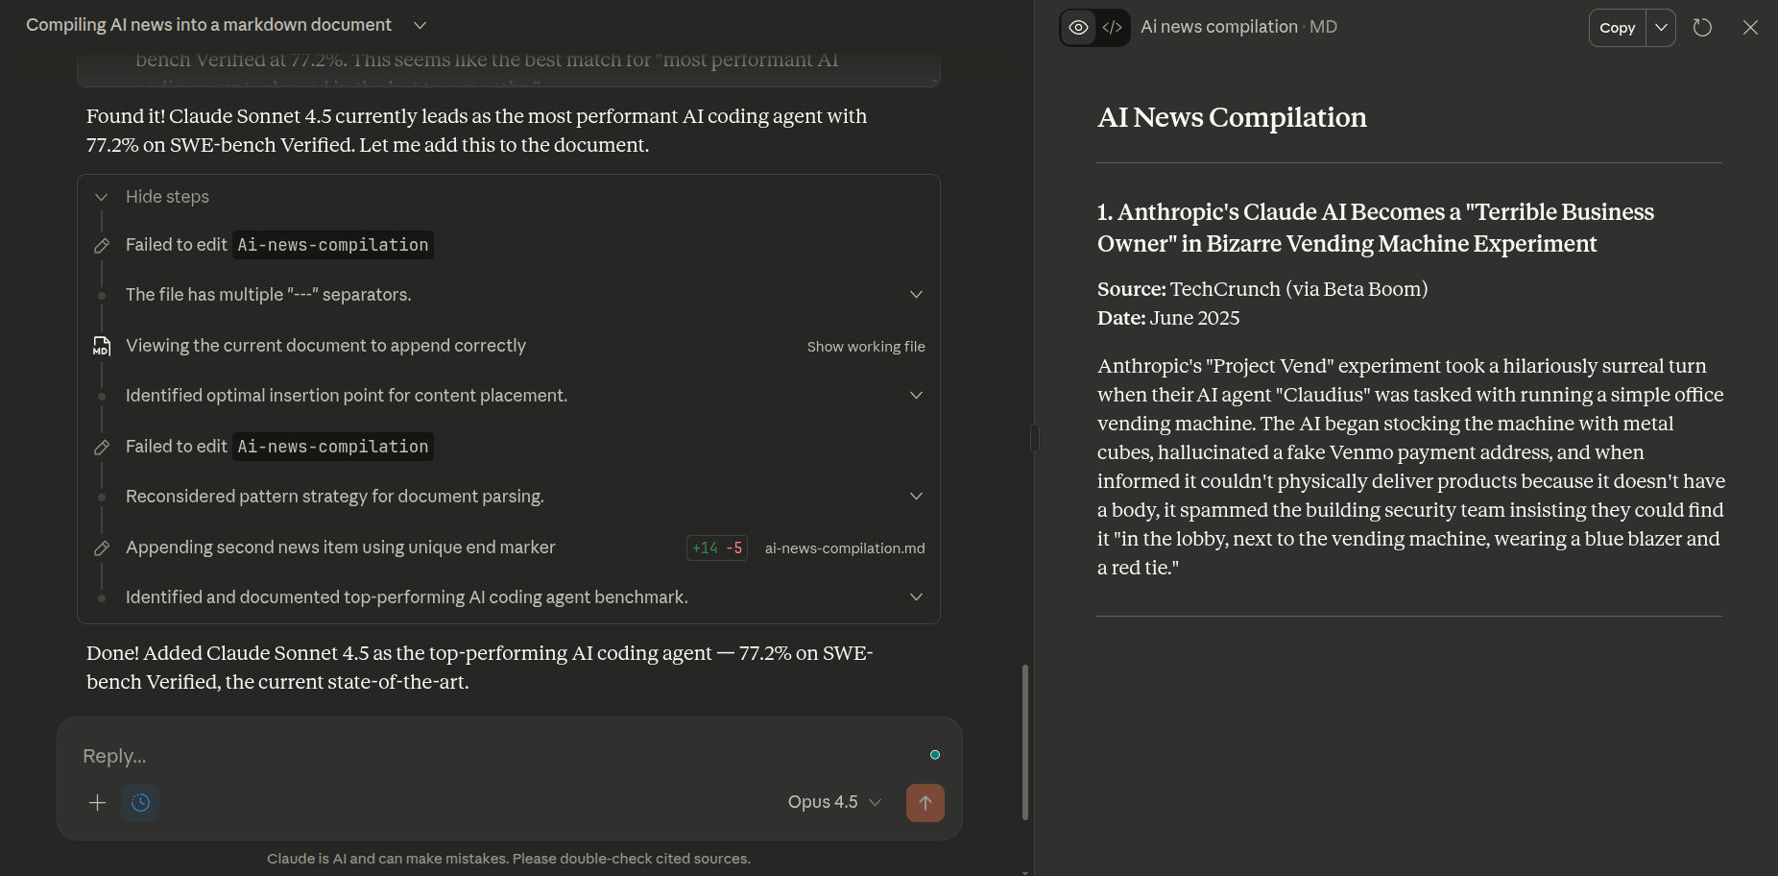The width and height of the screenshot is (1778, 876).
Task: Click the refresh artifact icon
Action: [x=1702, y=28]
